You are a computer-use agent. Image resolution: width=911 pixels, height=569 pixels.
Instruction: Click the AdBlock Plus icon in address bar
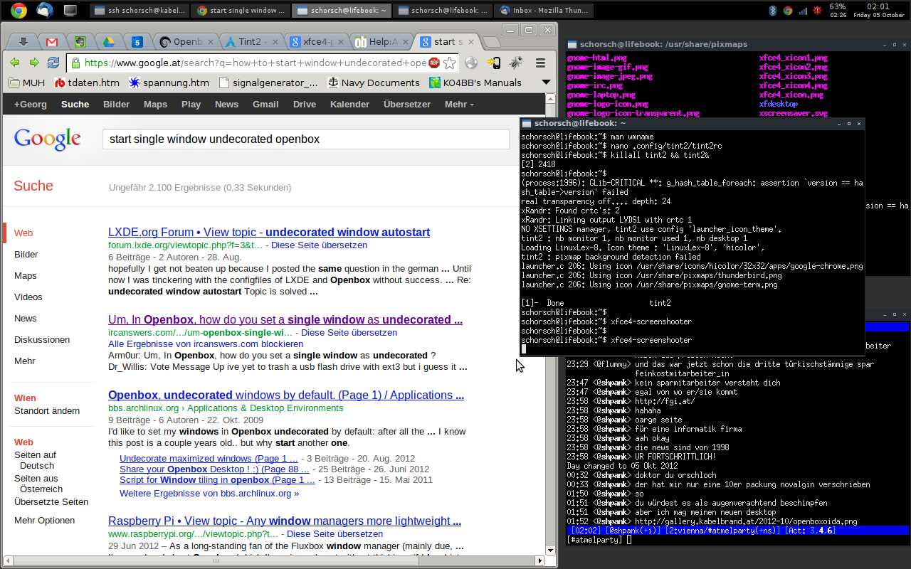point(434,63)
